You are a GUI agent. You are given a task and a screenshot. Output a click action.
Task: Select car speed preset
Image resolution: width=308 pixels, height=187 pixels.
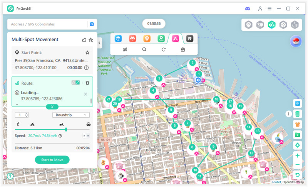(89, 124)
